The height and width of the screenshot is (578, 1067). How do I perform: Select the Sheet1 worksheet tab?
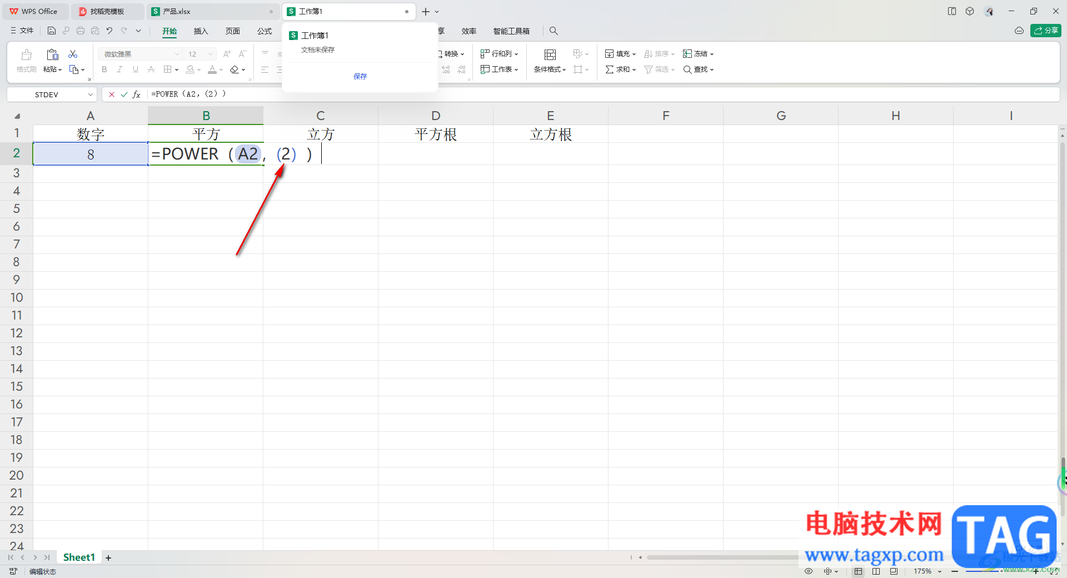pyautogui.click(x=79, y=557)
